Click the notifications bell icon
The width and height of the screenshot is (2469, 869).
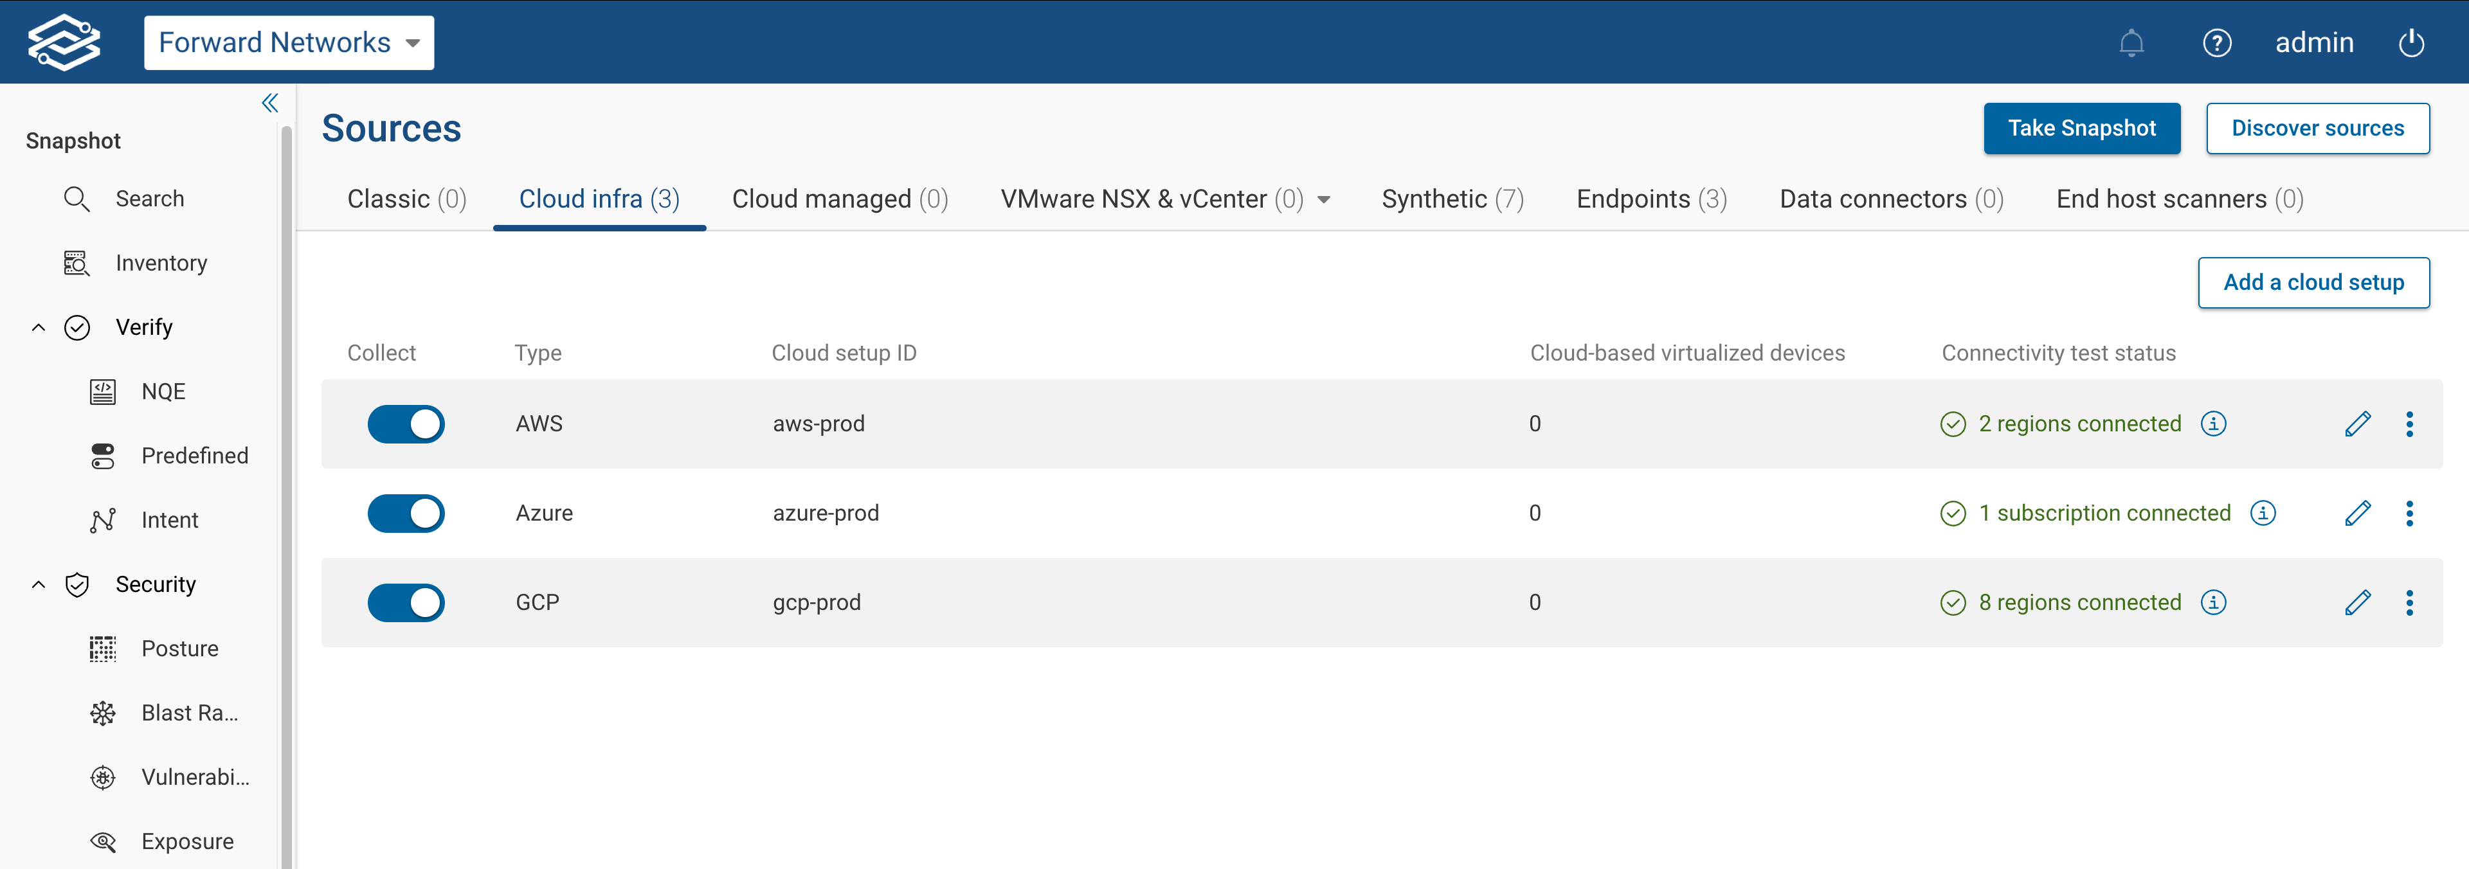2131,43
